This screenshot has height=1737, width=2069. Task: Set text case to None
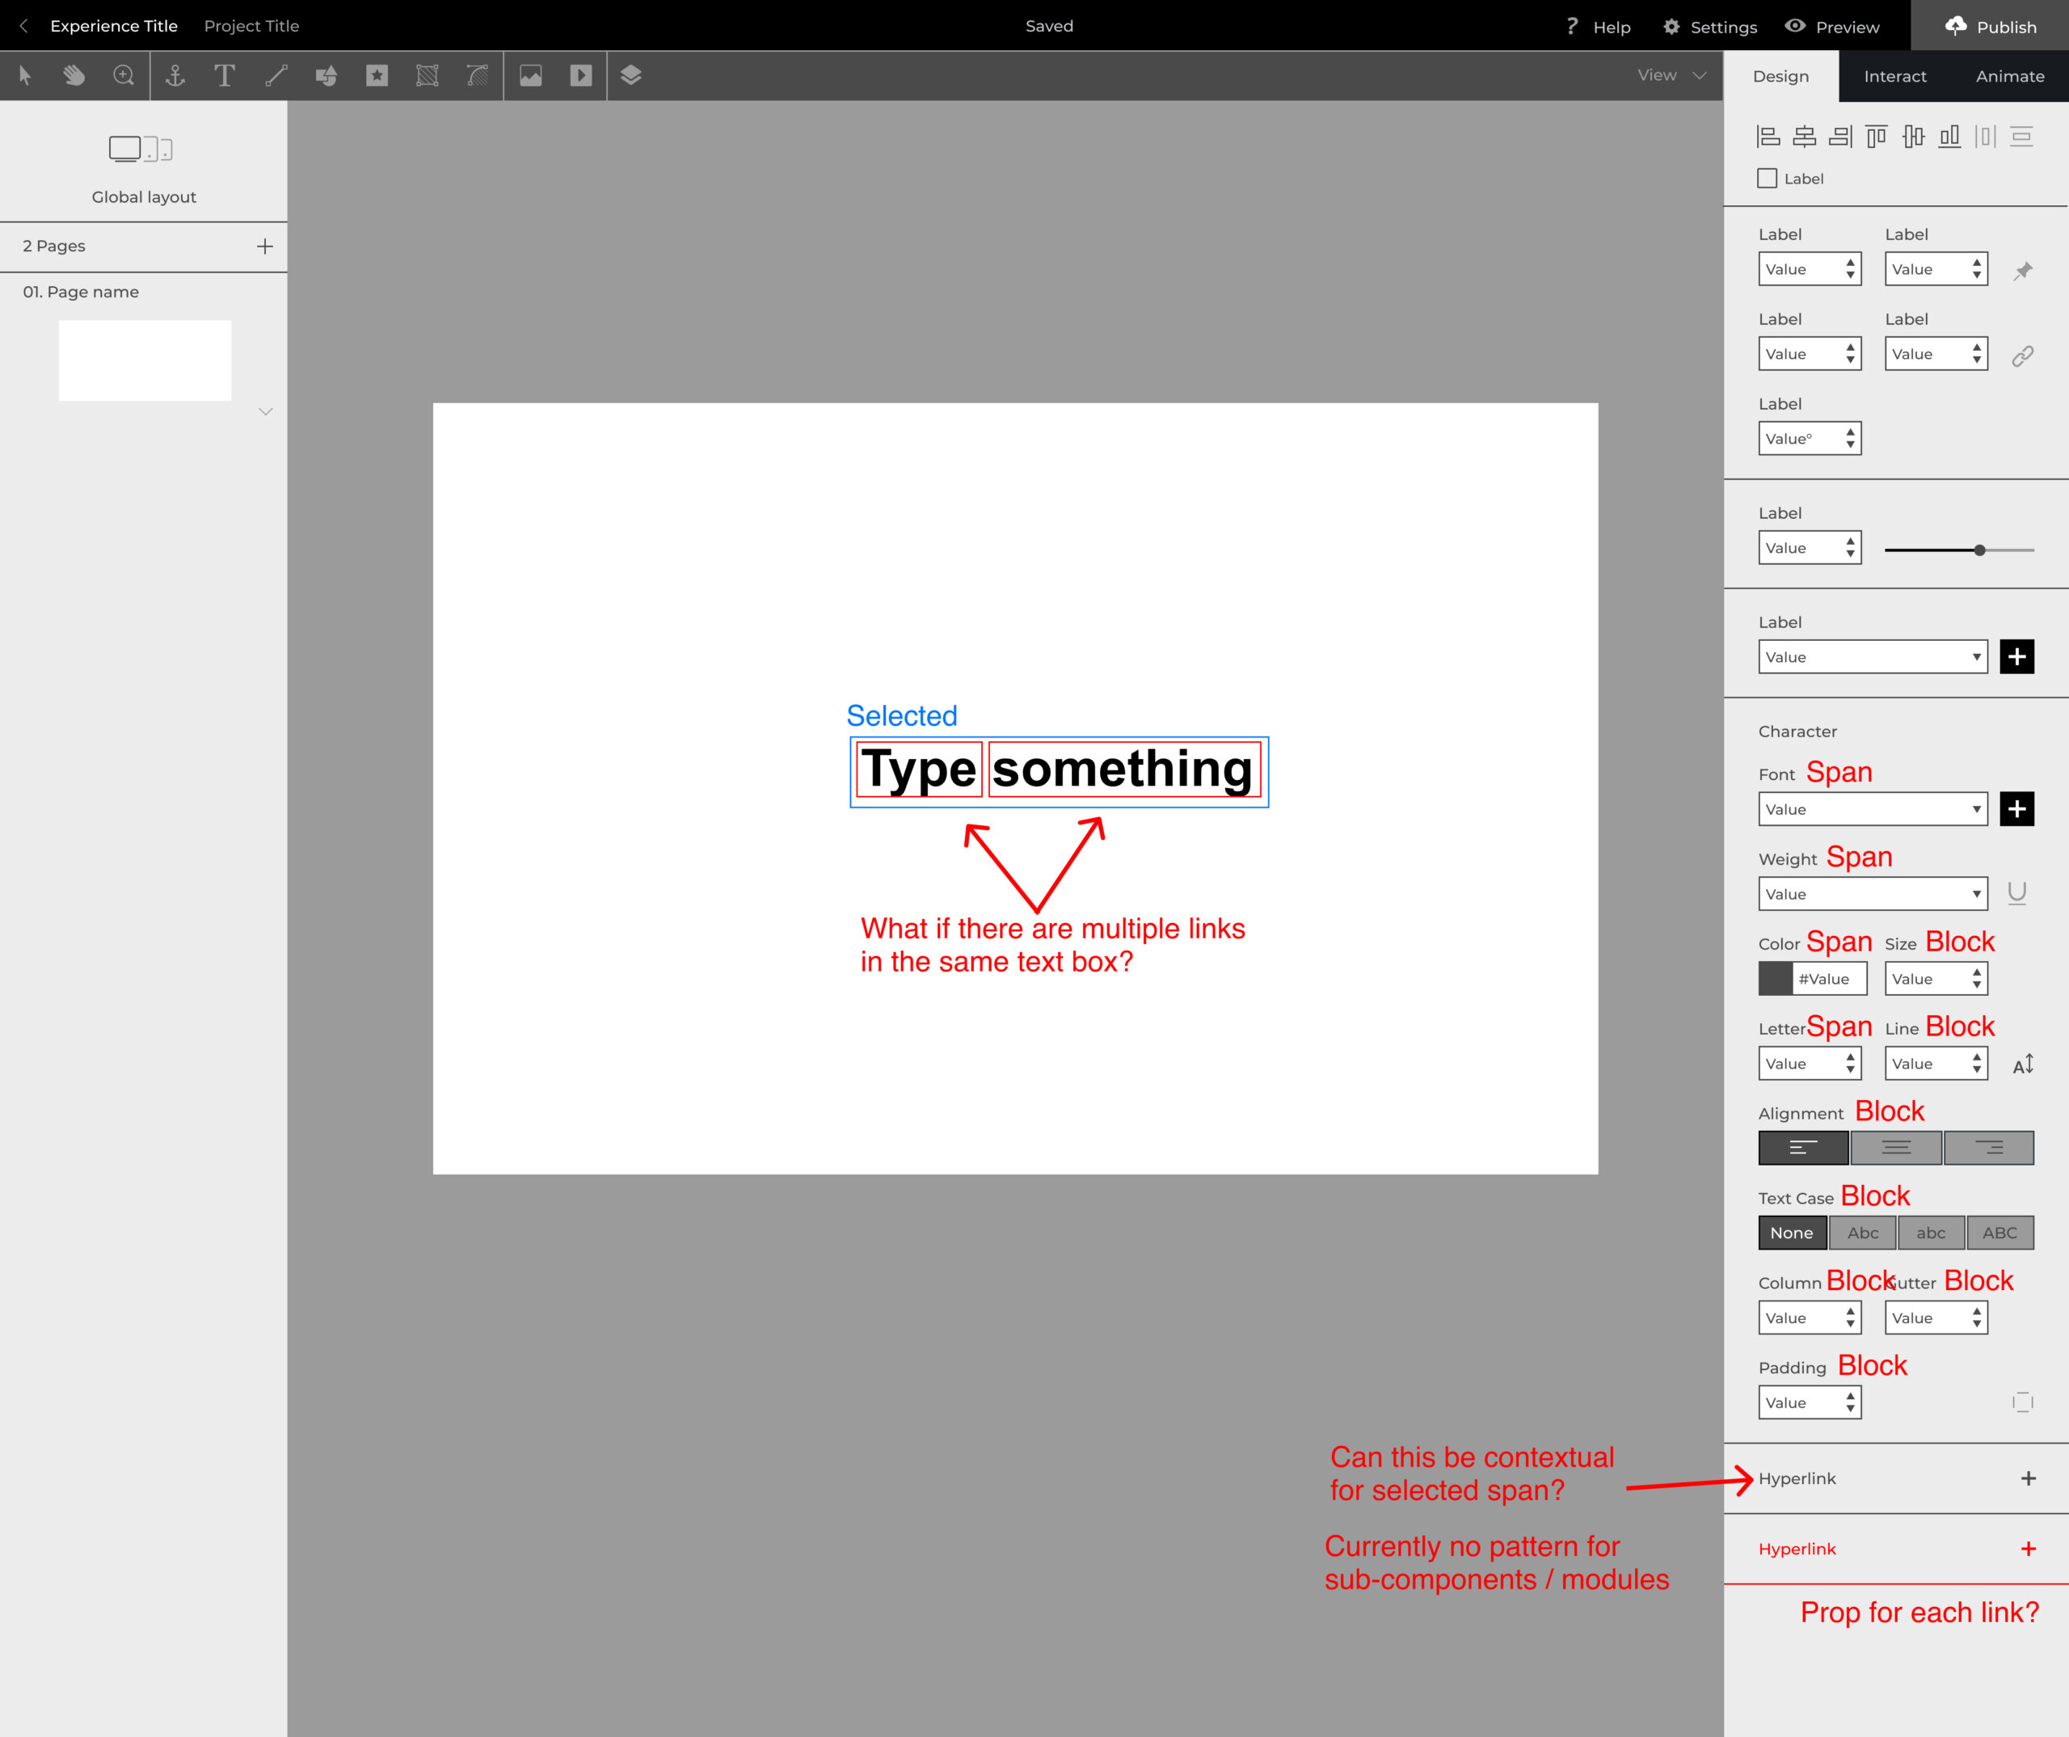[x=1792, y=1233]
